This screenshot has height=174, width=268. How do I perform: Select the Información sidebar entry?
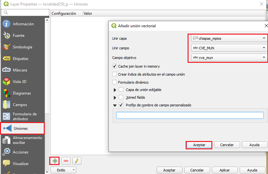click(x=23, y=24)
